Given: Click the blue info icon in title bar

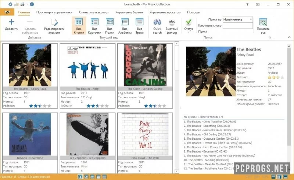Looking at the screenshot, I should click(32, 4).
